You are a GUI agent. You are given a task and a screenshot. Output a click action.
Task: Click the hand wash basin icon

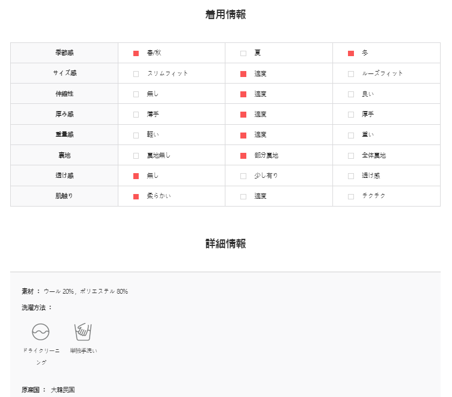click(x=83, y=332)
